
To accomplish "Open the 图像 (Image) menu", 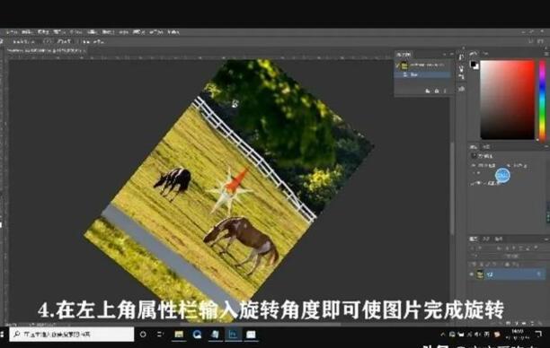I will pyautogui.click(x=43, y=32).
